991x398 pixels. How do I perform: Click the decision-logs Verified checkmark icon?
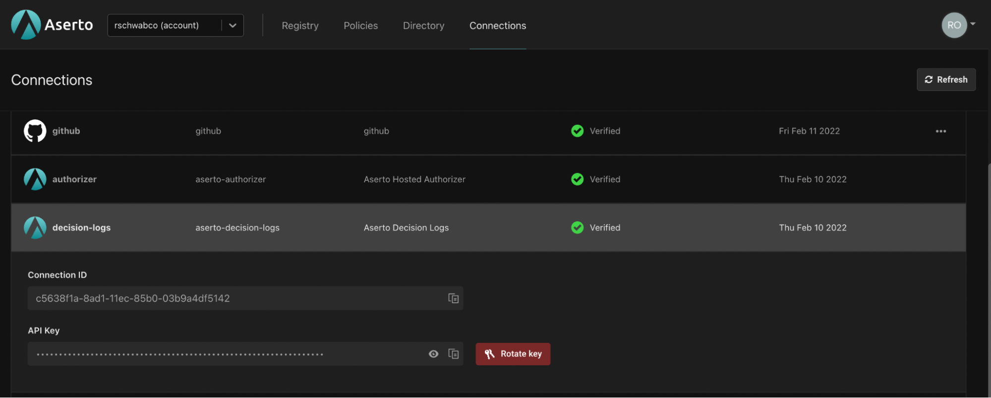[577, 228]
